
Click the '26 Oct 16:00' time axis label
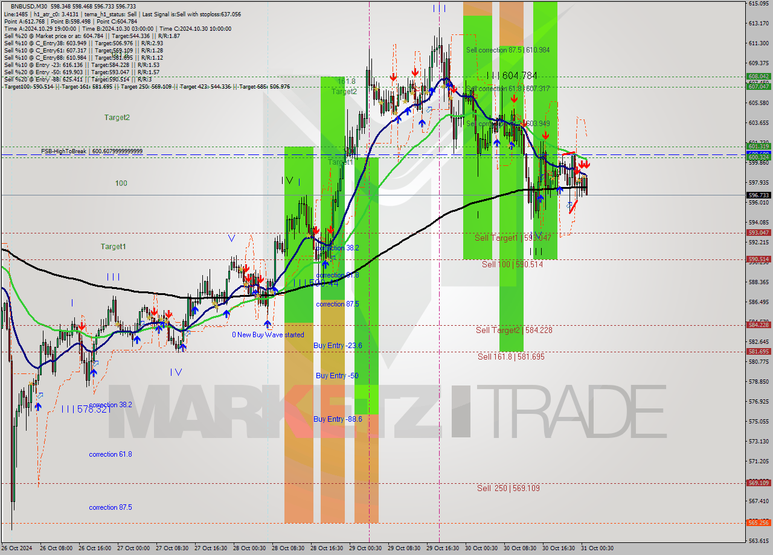tap(94, 548)
